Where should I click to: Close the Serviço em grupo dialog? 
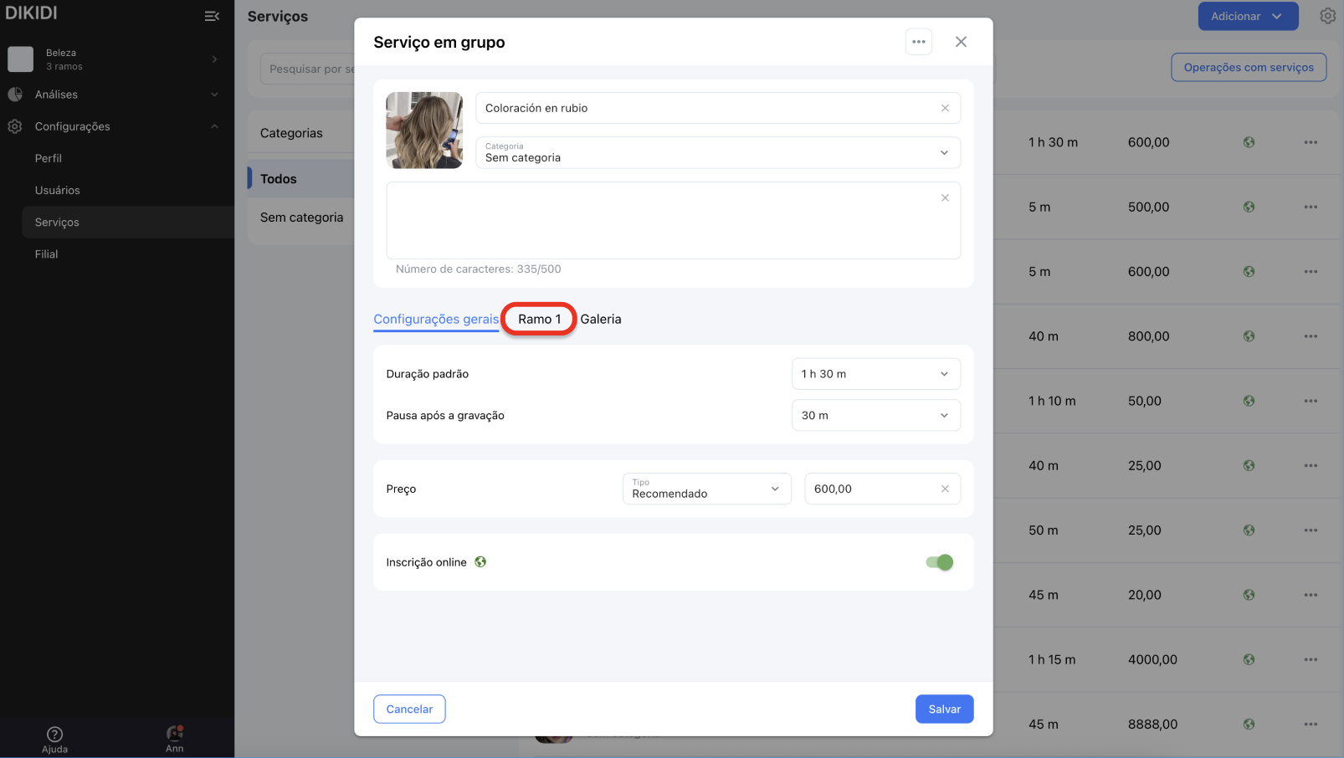click(x=961, y=42)
